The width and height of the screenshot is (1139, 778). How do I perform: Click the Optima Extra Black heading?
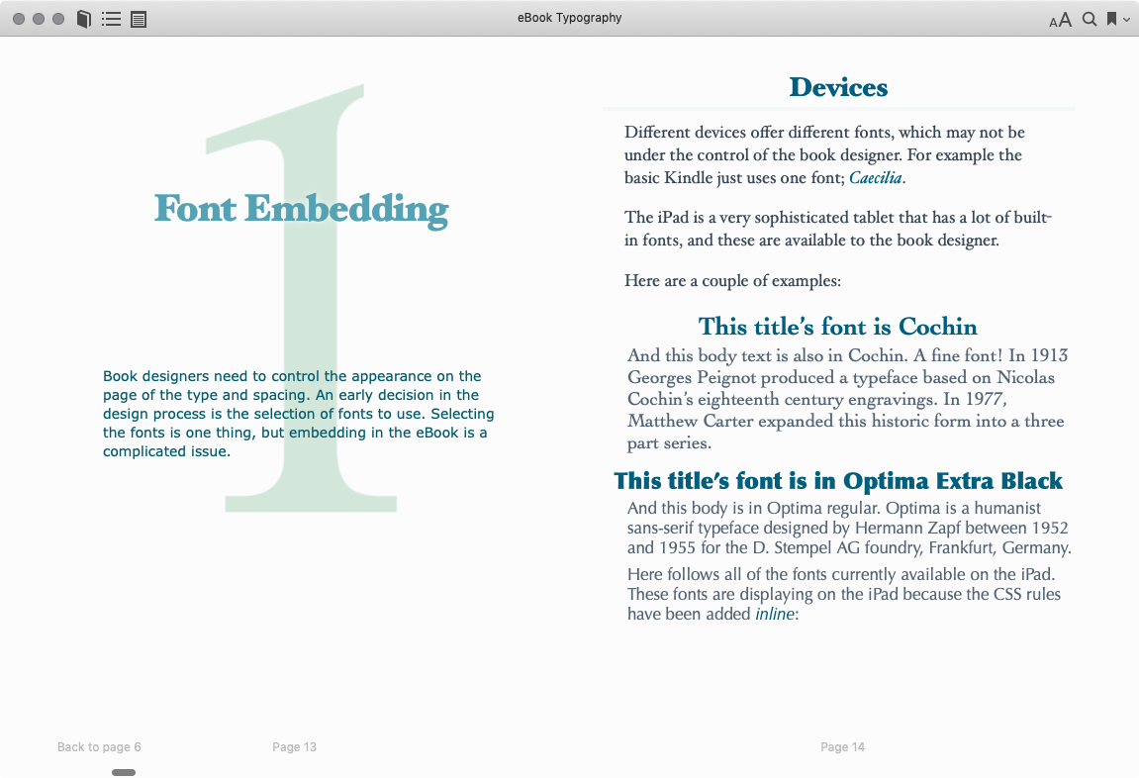coord(837,480)
